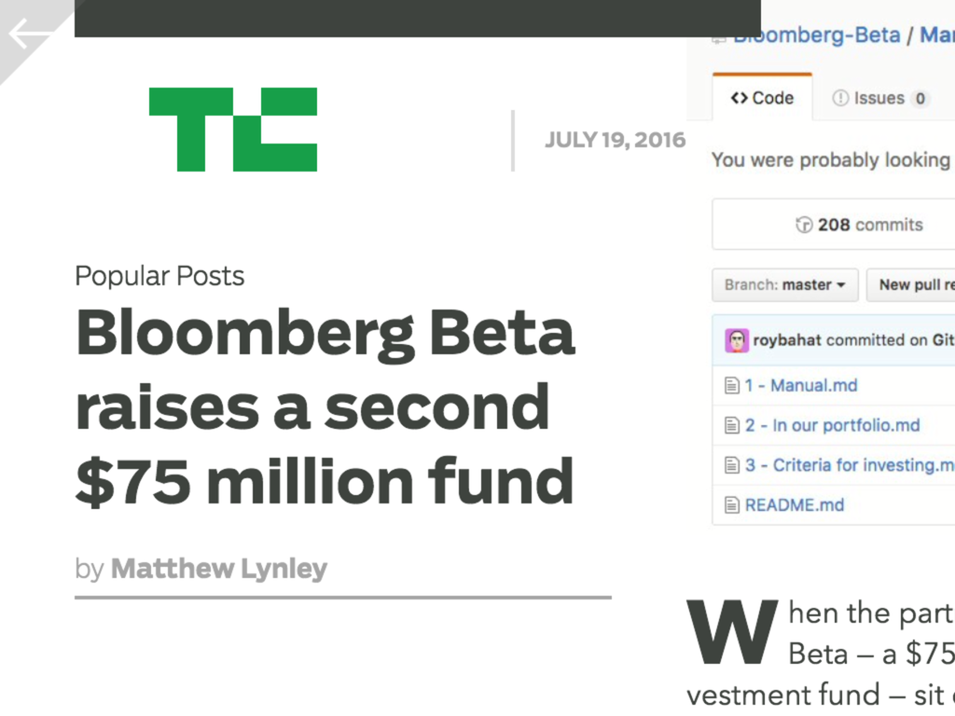
Task: Click the roybahat avatar image
Action: pyautogui.click(x=737, y=340)
